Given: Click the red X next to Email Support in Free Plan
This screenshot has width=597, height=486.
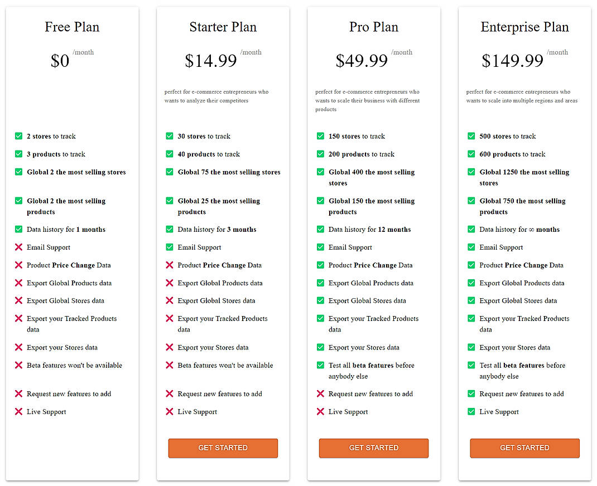Looking at the screenshot, I should point(18,247).
